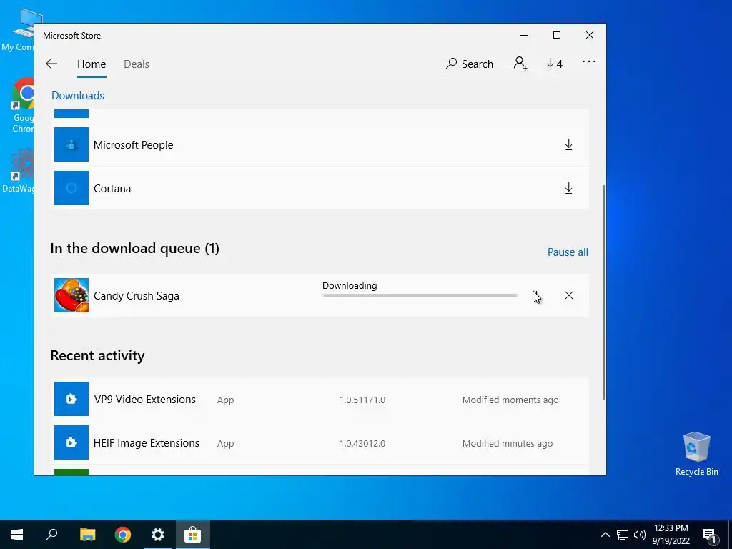Click Modified moments ago text
Screen dimensions: 732x549
(x=510, y=400)
